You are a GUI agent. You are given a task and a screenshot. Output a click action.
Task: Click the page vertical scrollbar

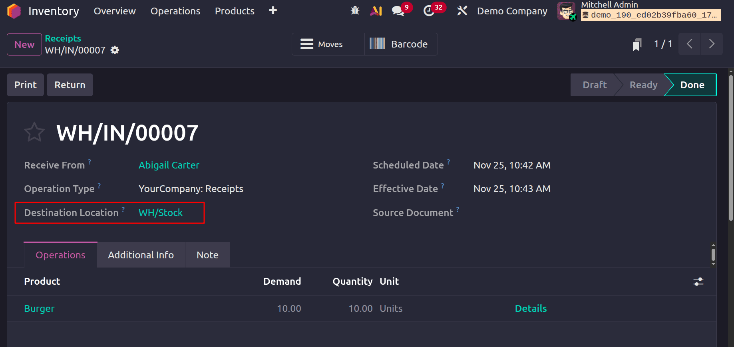(731, 148)
